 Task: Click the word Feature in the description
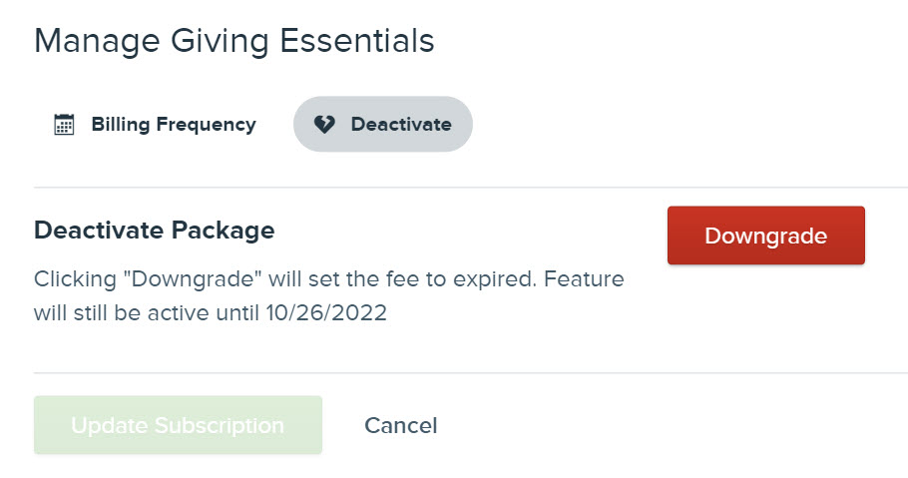pyautogui.click(x=585, y=279)
